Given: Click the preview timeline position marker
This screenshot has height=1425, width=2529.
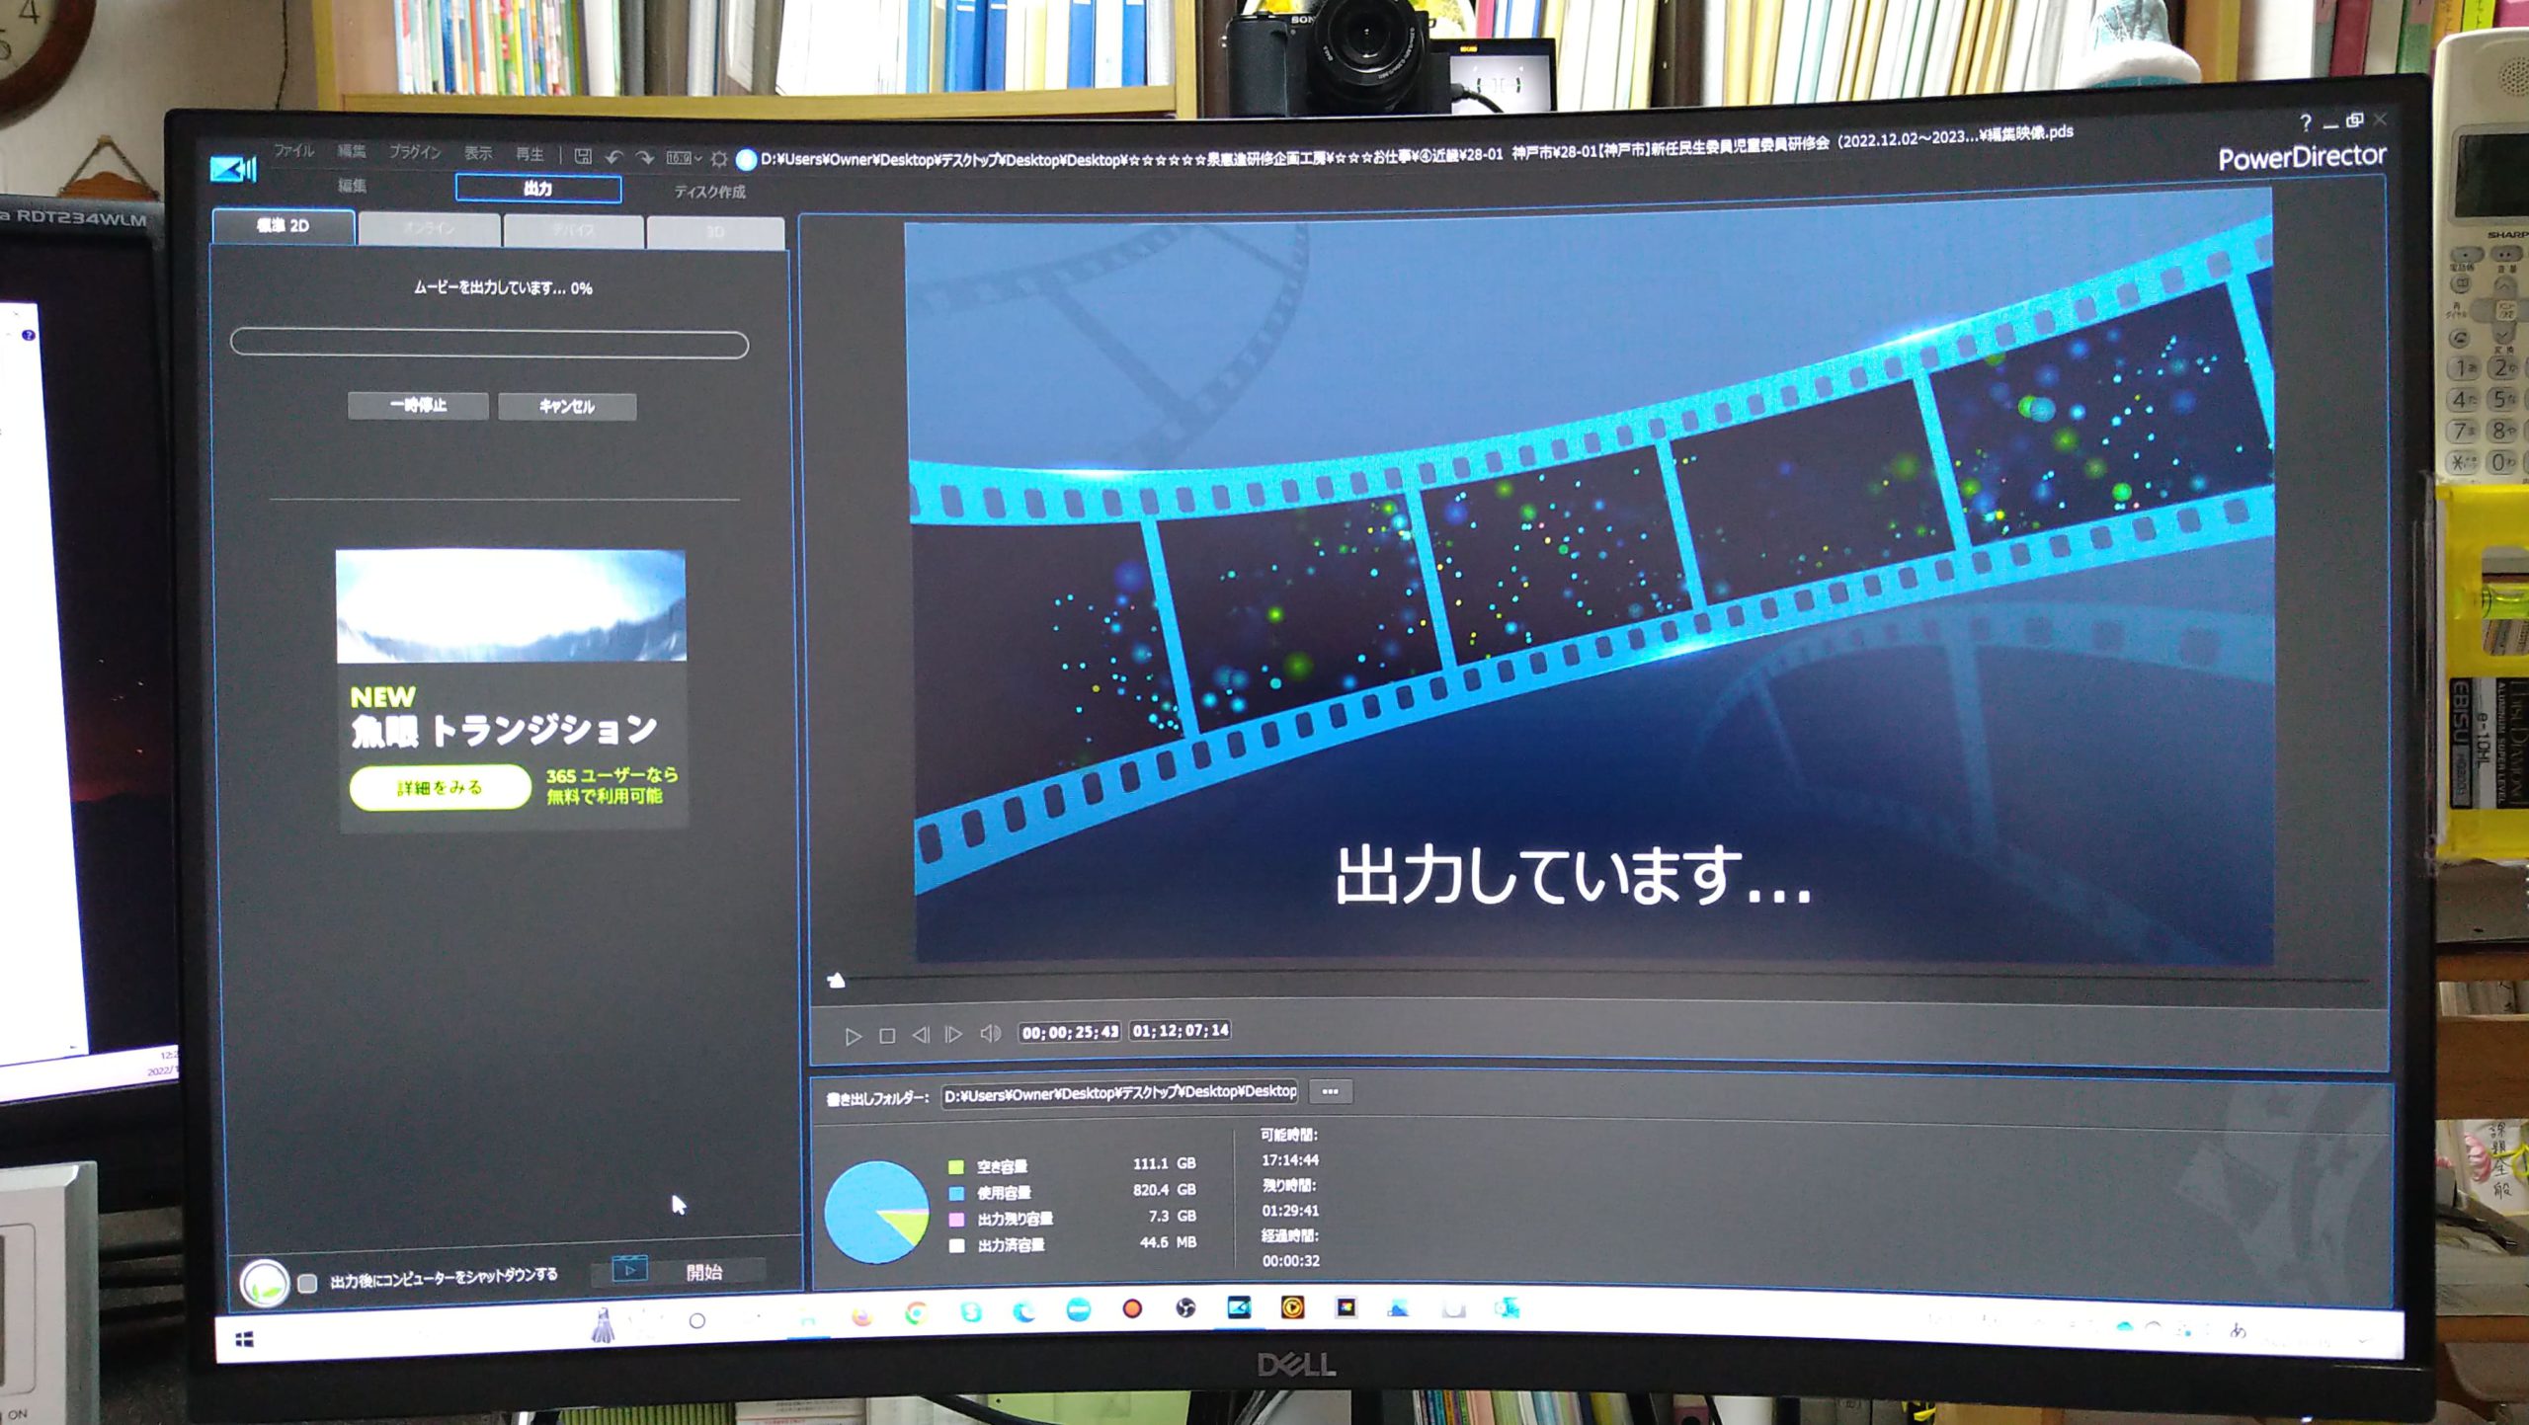Looking at the screenshot, I should 836,980.
